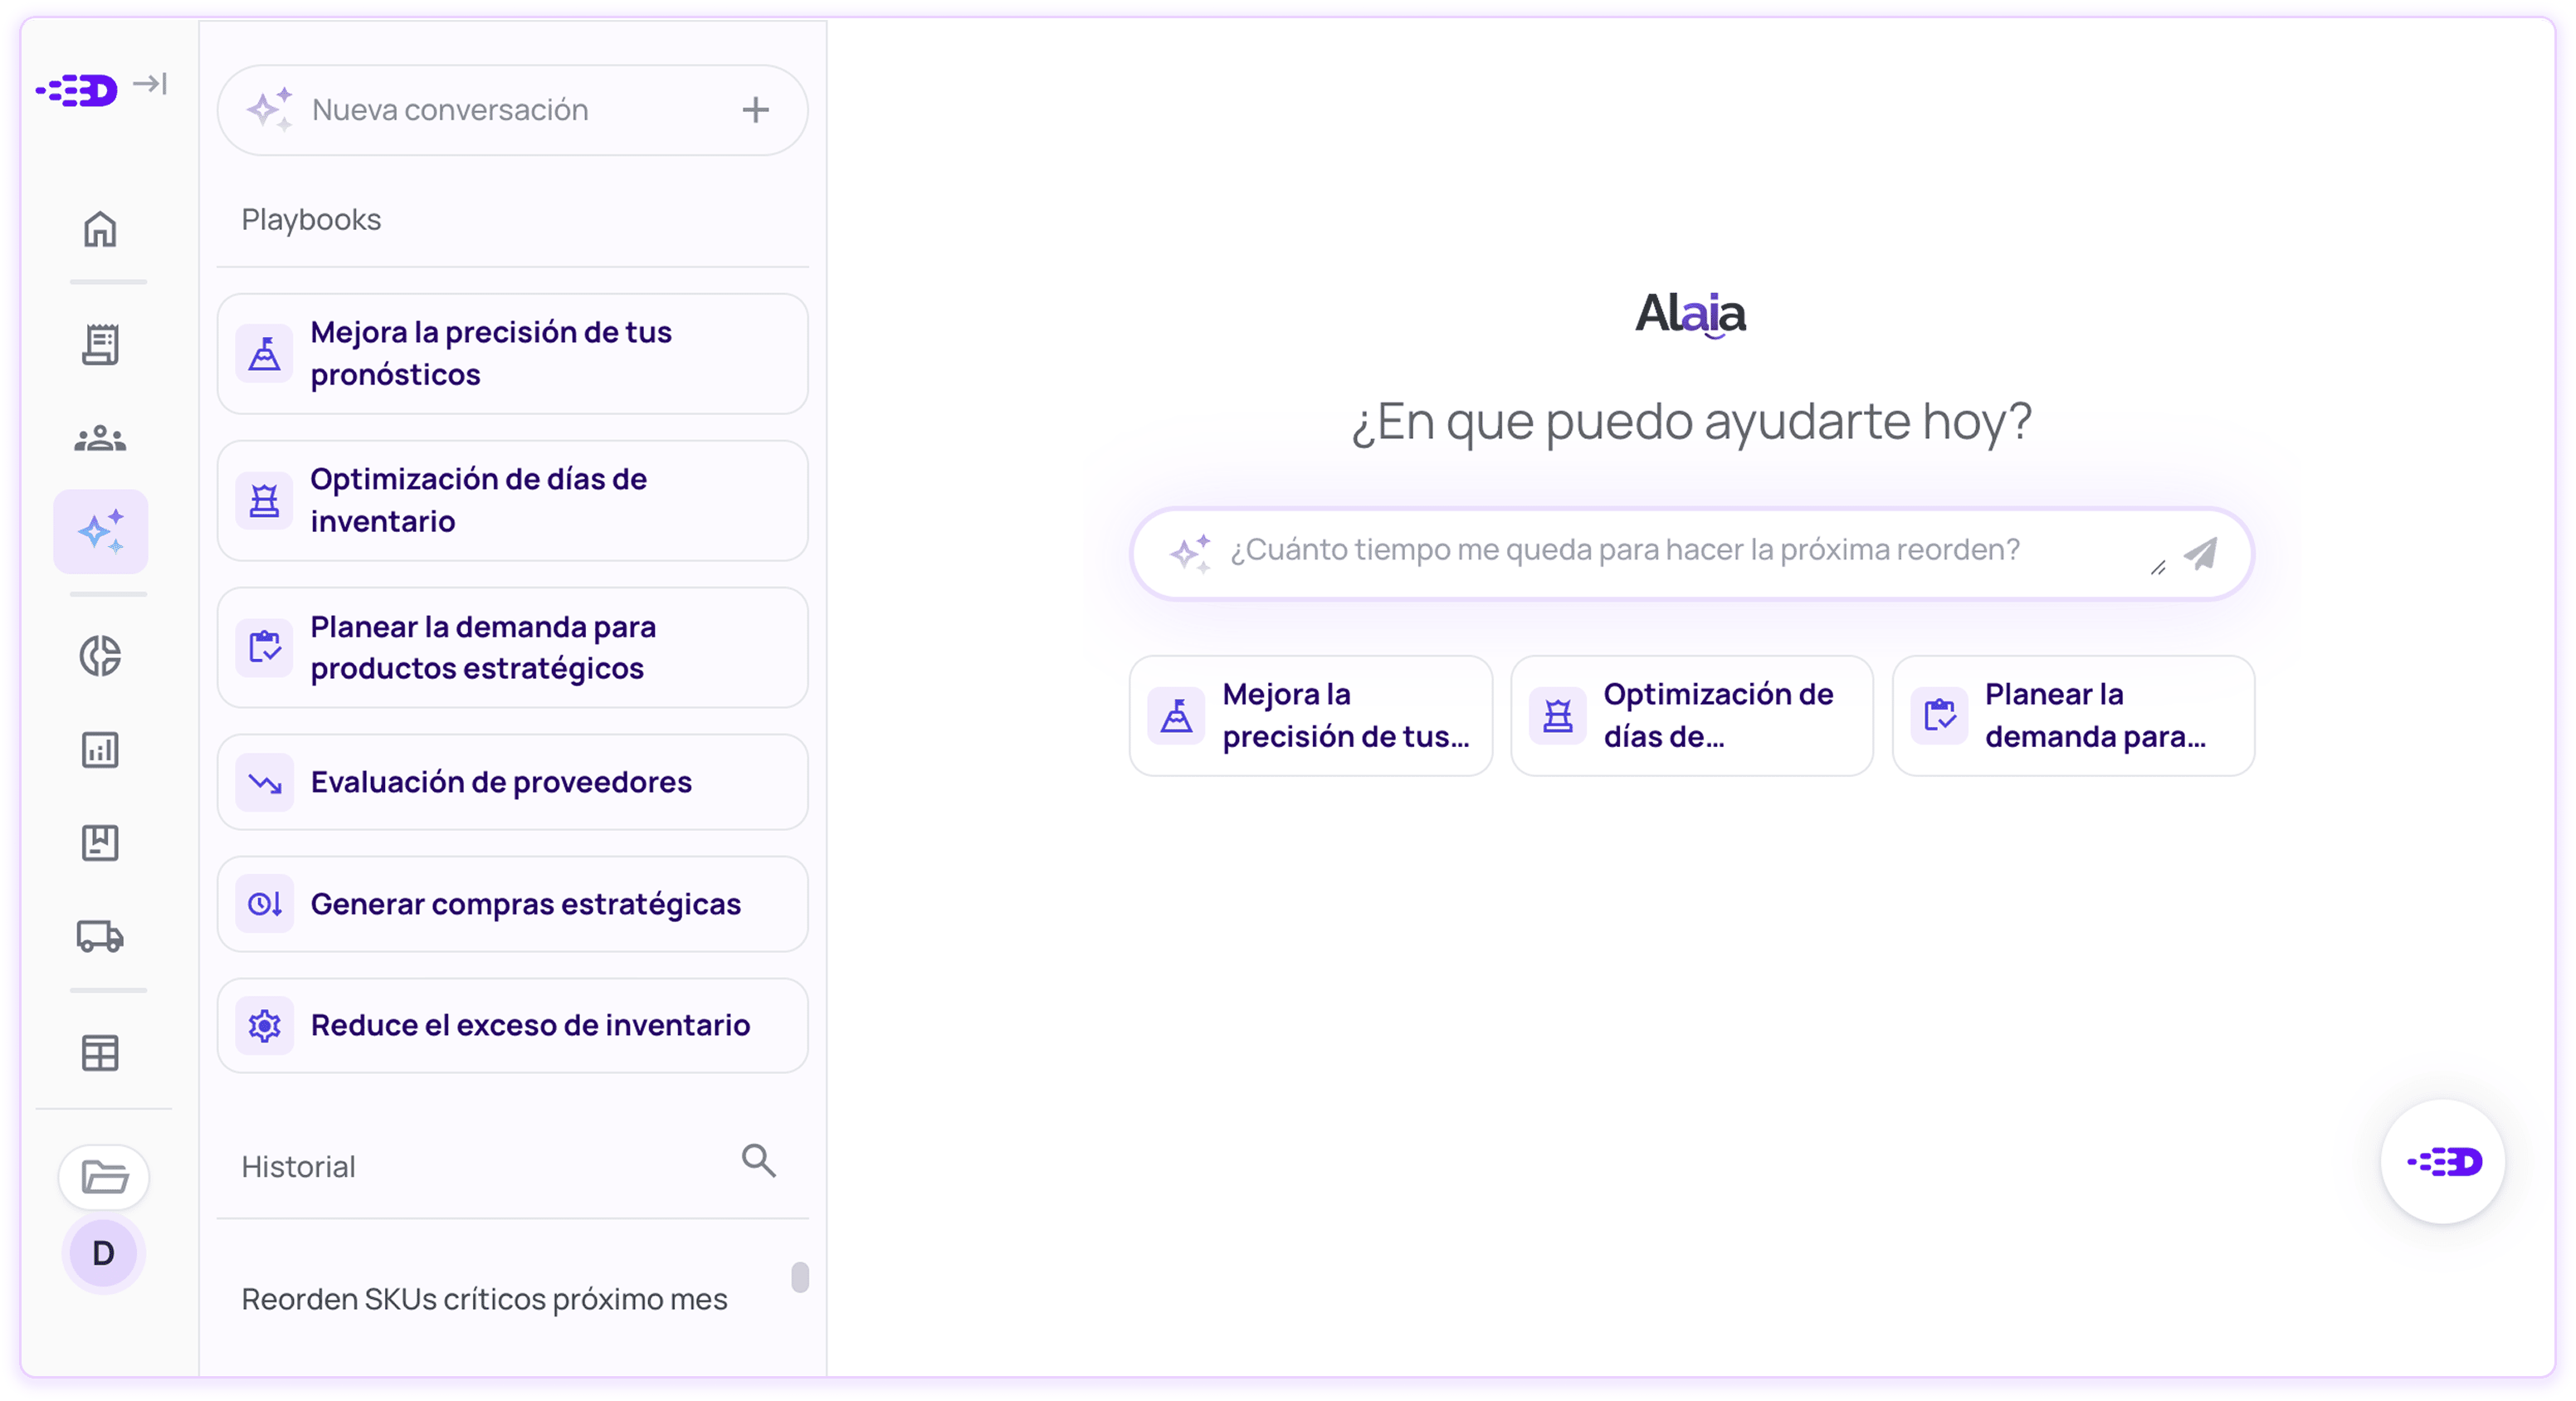Click the clipboard check icon on demanda playbook
This screenshot has height=1401, width=2576.
(264, 648)
